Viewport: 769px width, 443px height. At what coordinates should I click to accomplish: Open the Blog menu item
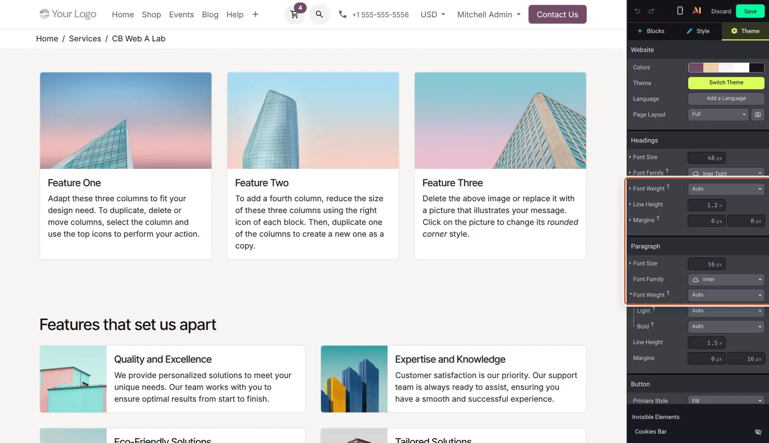point(210,14)
